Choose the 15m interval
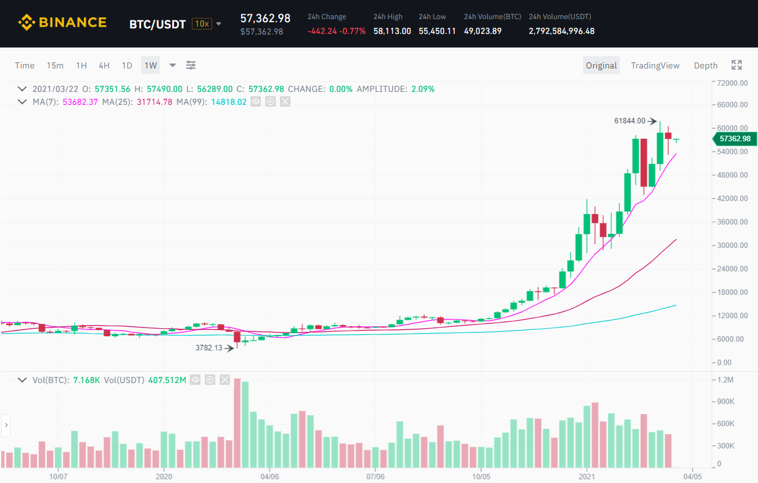The width and height of the screenshot is (758, 483). coord(55,65)
